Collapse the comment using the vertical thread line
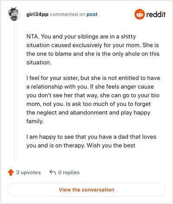The width and height of the screenshot is (173, 204). tap(14, 92)
